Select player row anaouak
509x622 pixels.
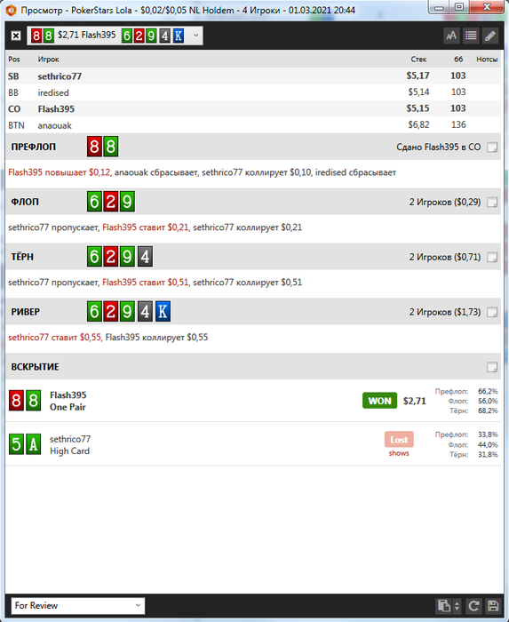[253, 125]
